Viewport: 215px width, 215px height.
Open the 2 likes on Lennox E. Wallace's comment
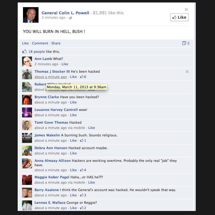click(x=83, y=208)
